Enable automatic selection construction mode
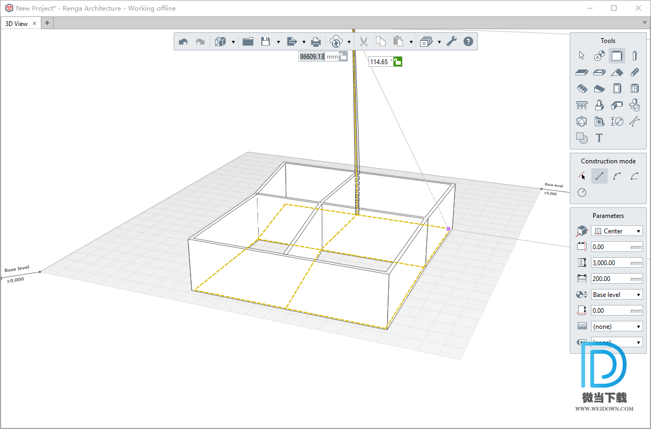 581,176
